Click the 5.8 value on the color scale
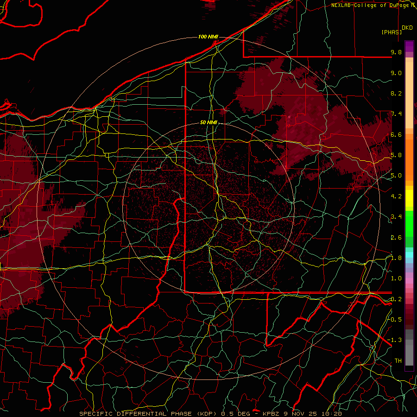The image size is (417, 417). (x=396, y=155)
